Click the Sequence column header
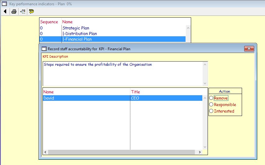265x165 pixels. pos(49,22)
